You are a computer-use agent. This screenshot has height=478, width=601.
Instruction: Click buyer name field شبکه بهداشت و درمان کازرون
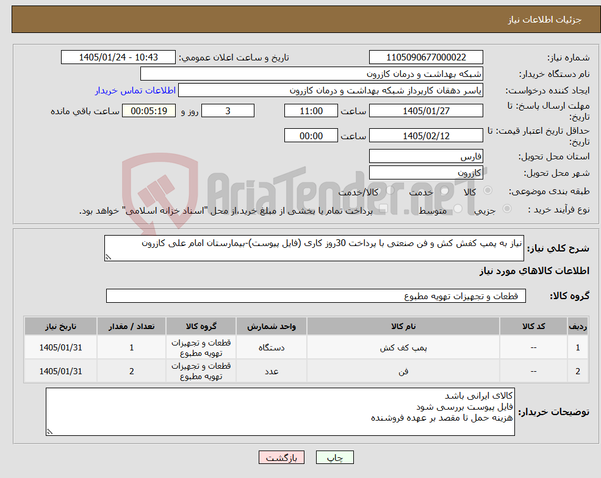[x=312, y=74]
